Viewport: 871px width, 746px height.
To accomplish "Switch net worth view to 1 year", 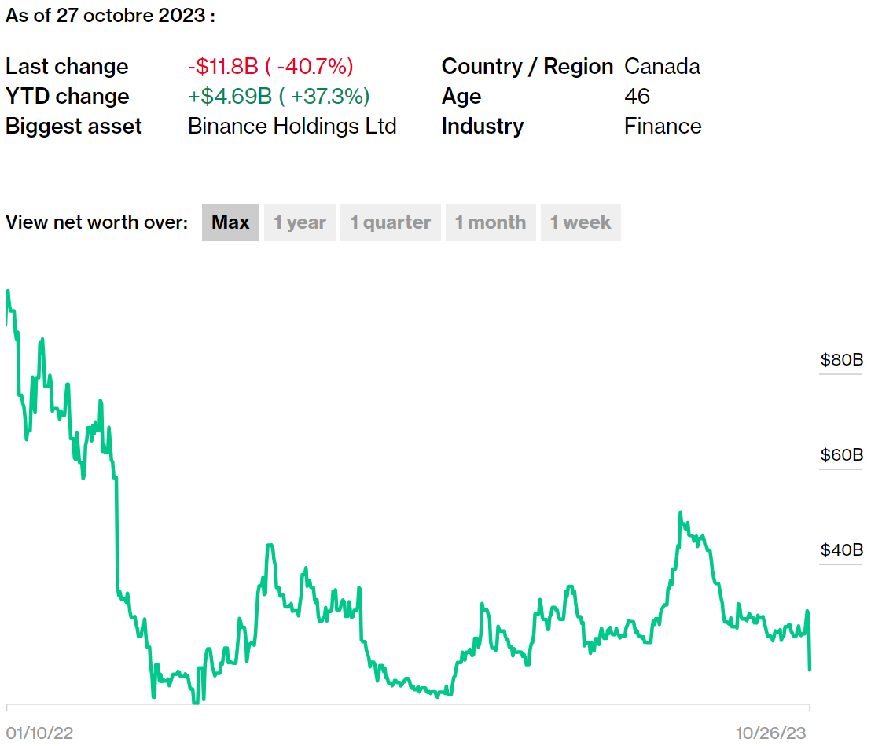I will coord(300,222).
